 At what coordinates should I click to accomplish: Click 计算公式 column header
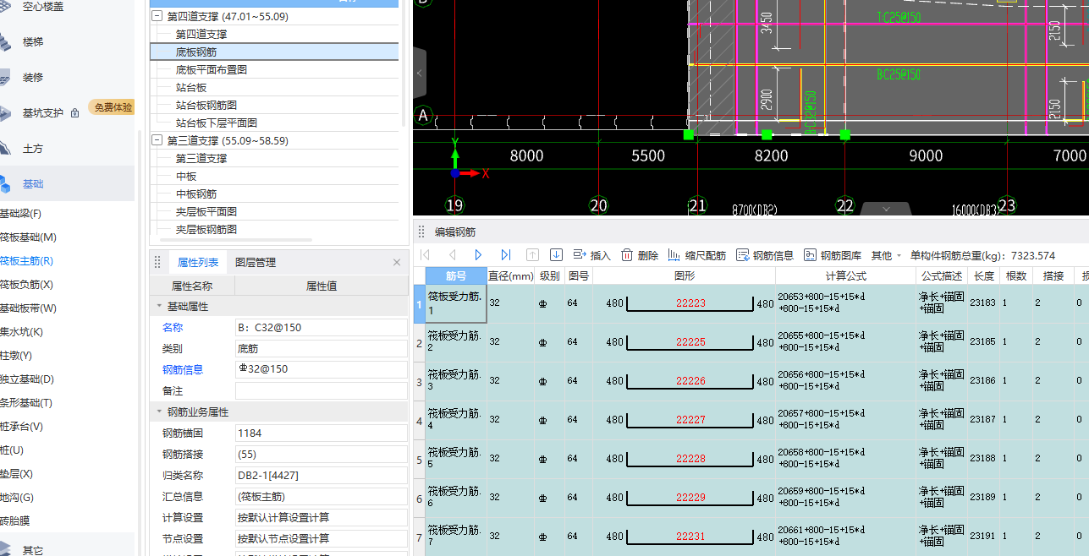[845, 275]
